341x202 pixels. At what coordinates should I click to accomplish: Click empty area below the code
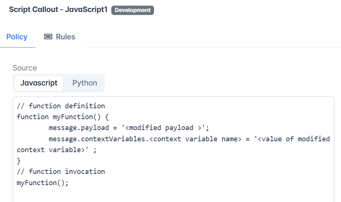173,195
